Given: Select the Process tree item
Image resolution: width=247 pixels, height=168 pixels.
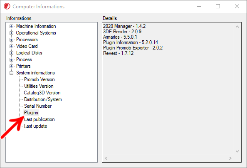Looking at the screenshot, I should [x=24, y=59].
